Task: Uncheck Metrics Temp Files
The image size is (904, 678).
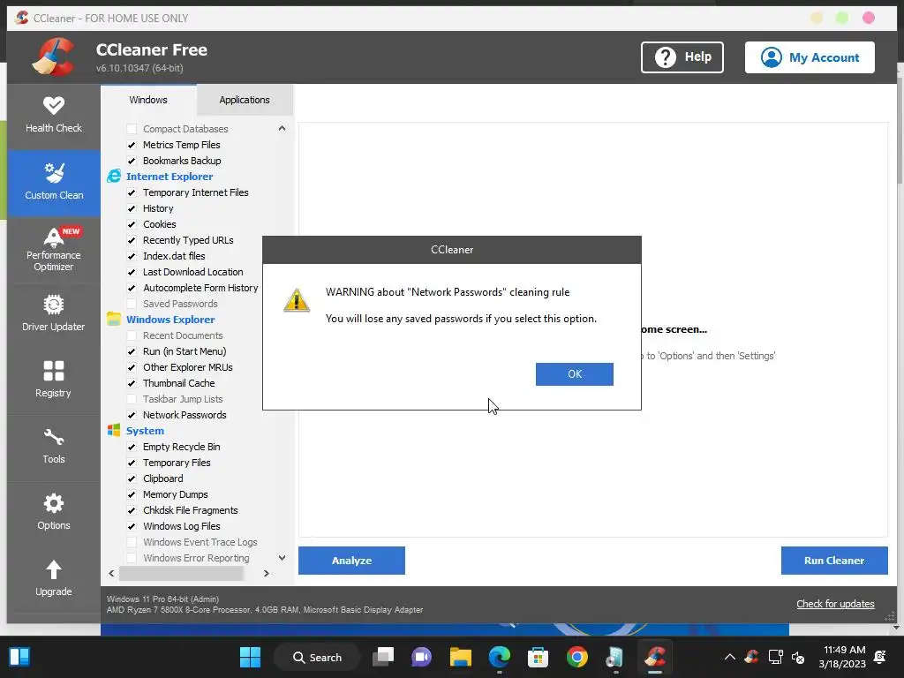Action: click(x=132, y=145)
